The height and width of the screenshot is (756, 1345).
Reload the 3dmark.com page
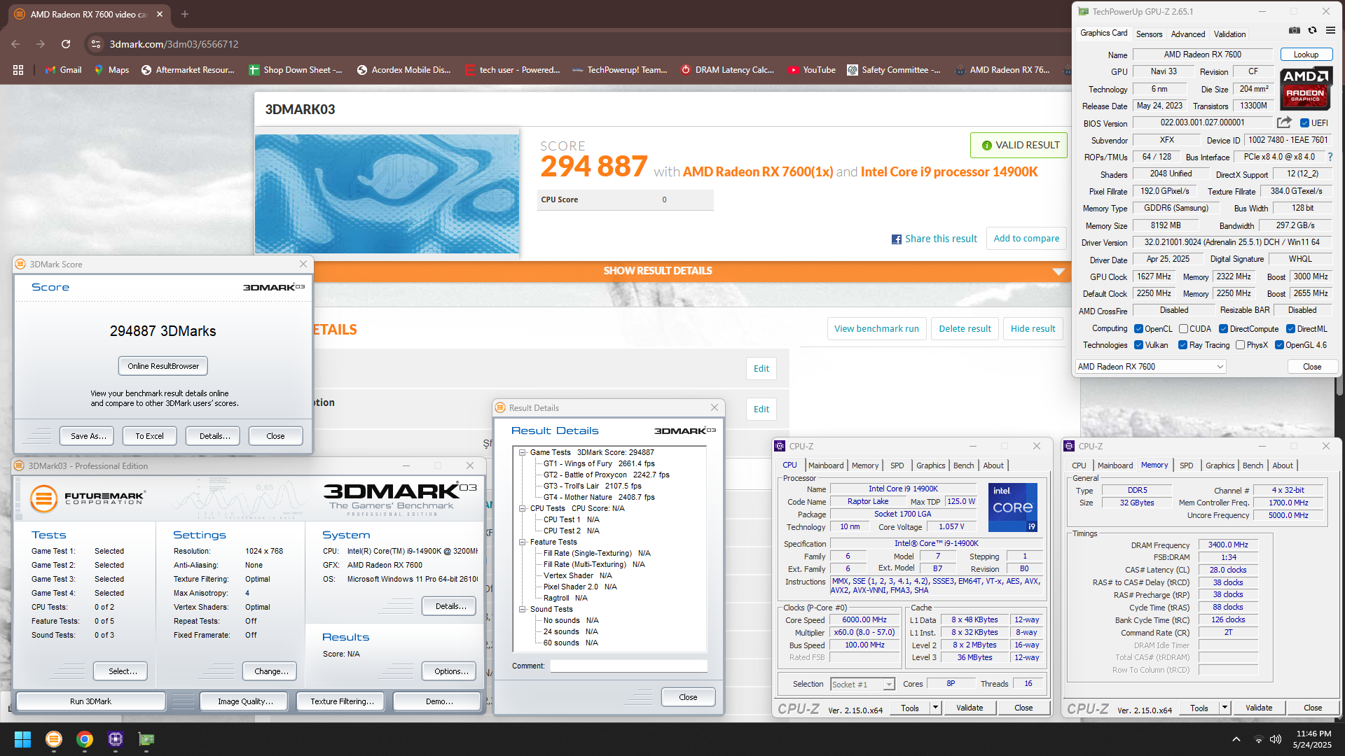[66, 44]
